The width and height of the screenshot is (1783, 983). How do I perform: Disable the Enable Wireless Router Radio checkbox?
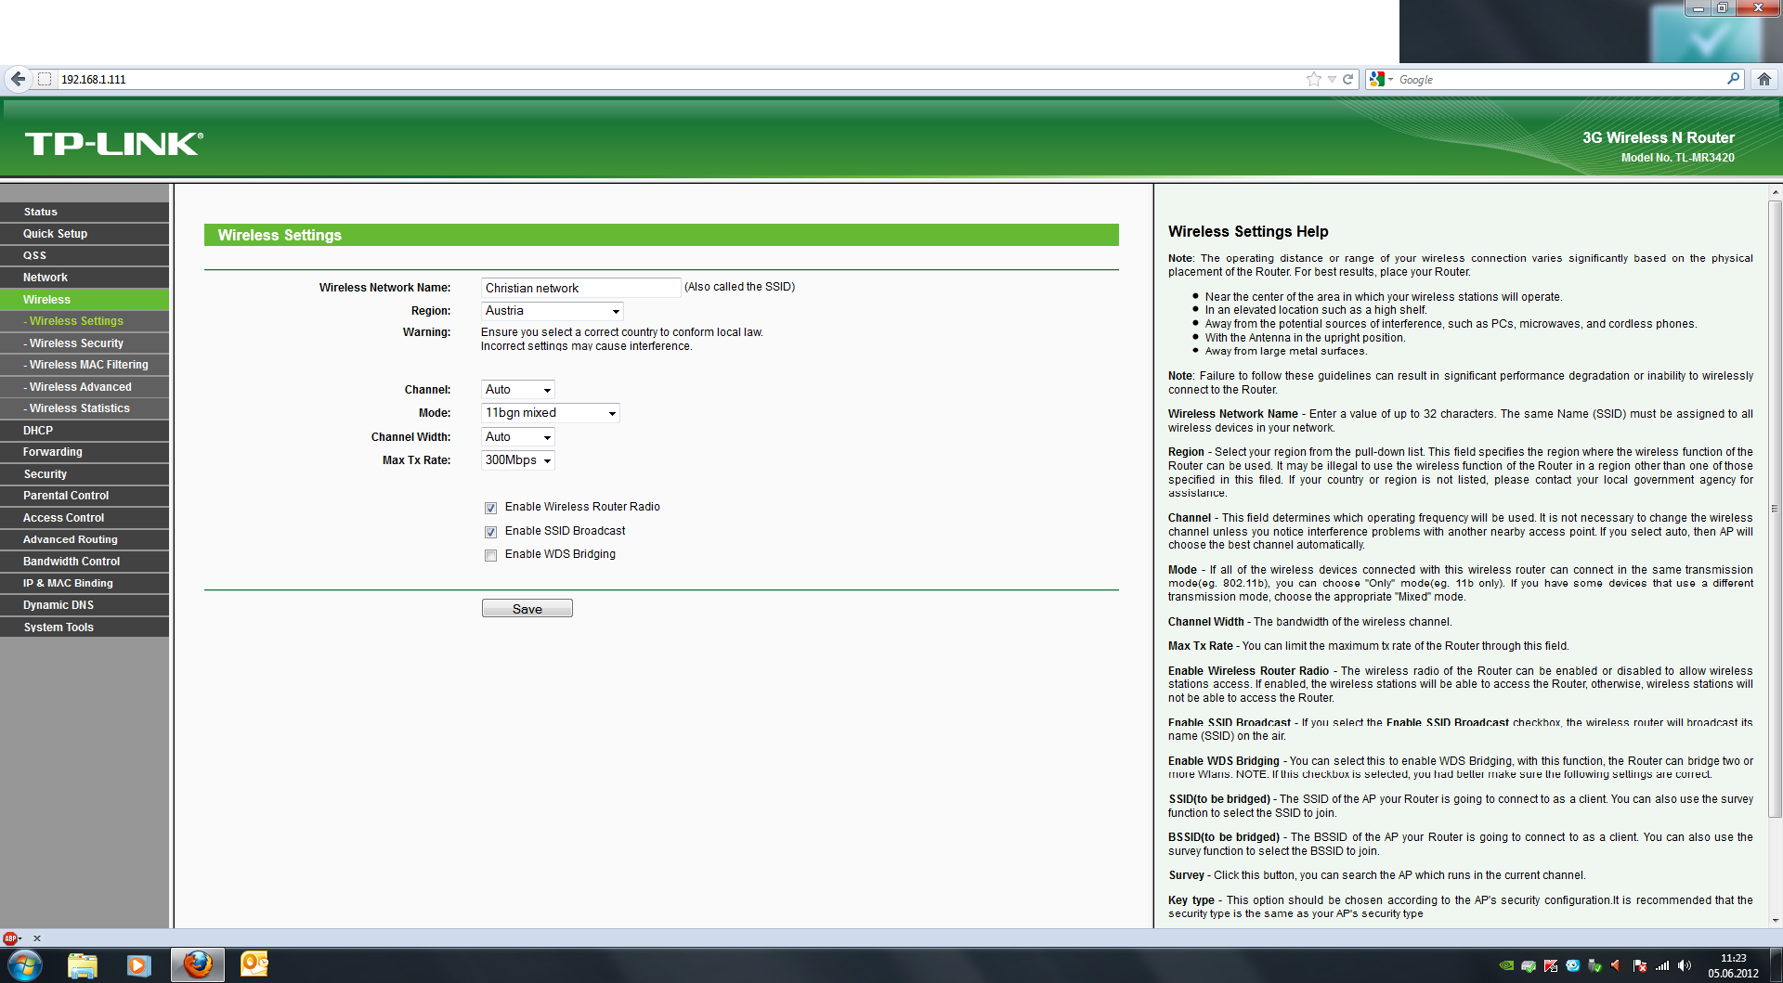click(490, 508)
